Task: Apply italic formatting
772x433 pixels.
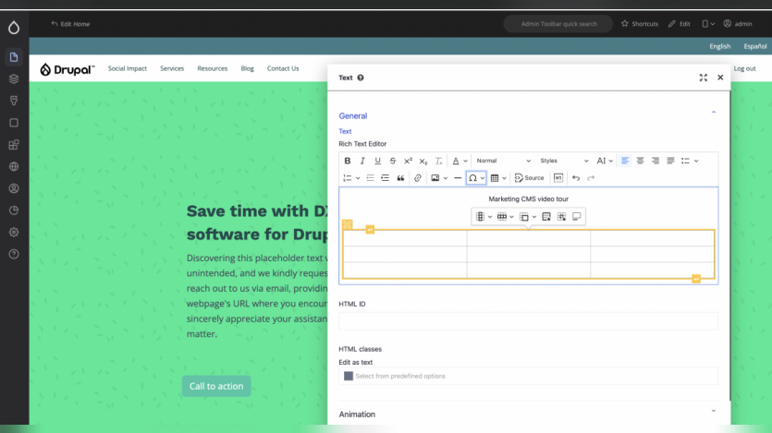Action: [362, 161]
